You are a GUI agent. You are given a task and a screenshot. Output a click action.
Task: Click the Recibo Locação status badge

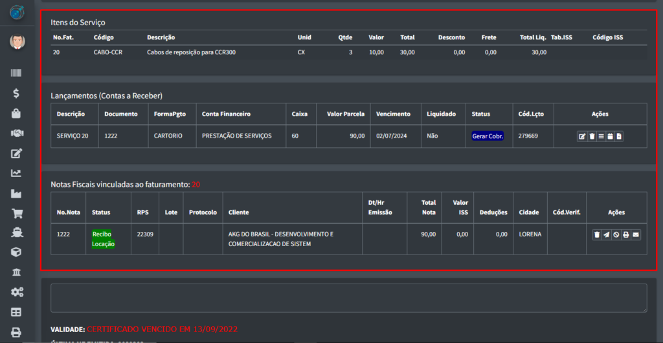[x=103, y=238]
